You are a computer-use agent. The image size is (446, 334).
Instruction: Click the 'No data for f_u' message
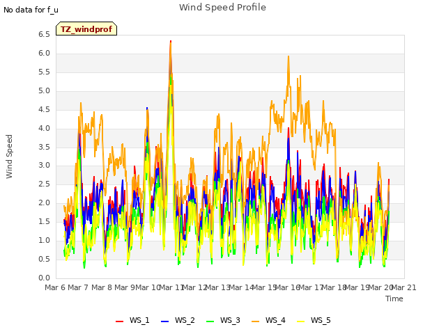(31, 10)
